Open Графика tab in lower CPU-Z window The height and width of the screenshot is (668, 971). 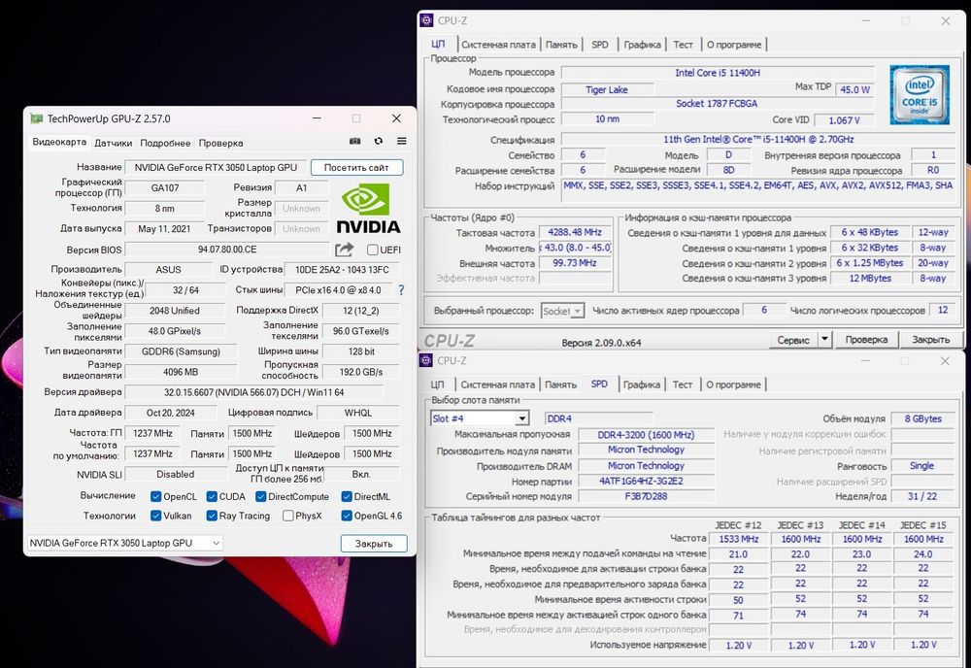642,384
